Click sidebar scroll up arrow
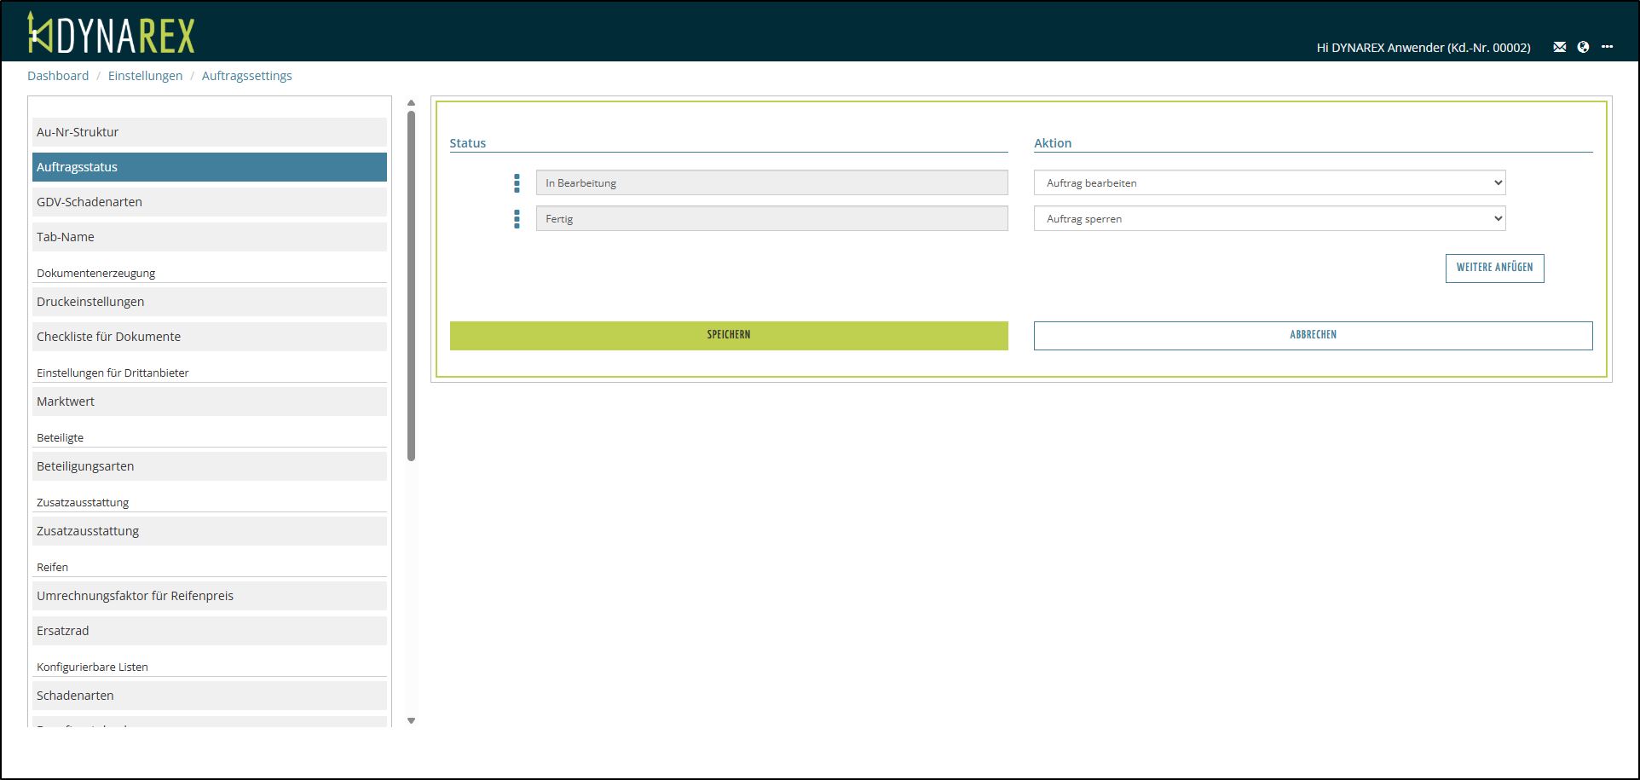This screenshot has width=1640, height=780. coord(411,103)
